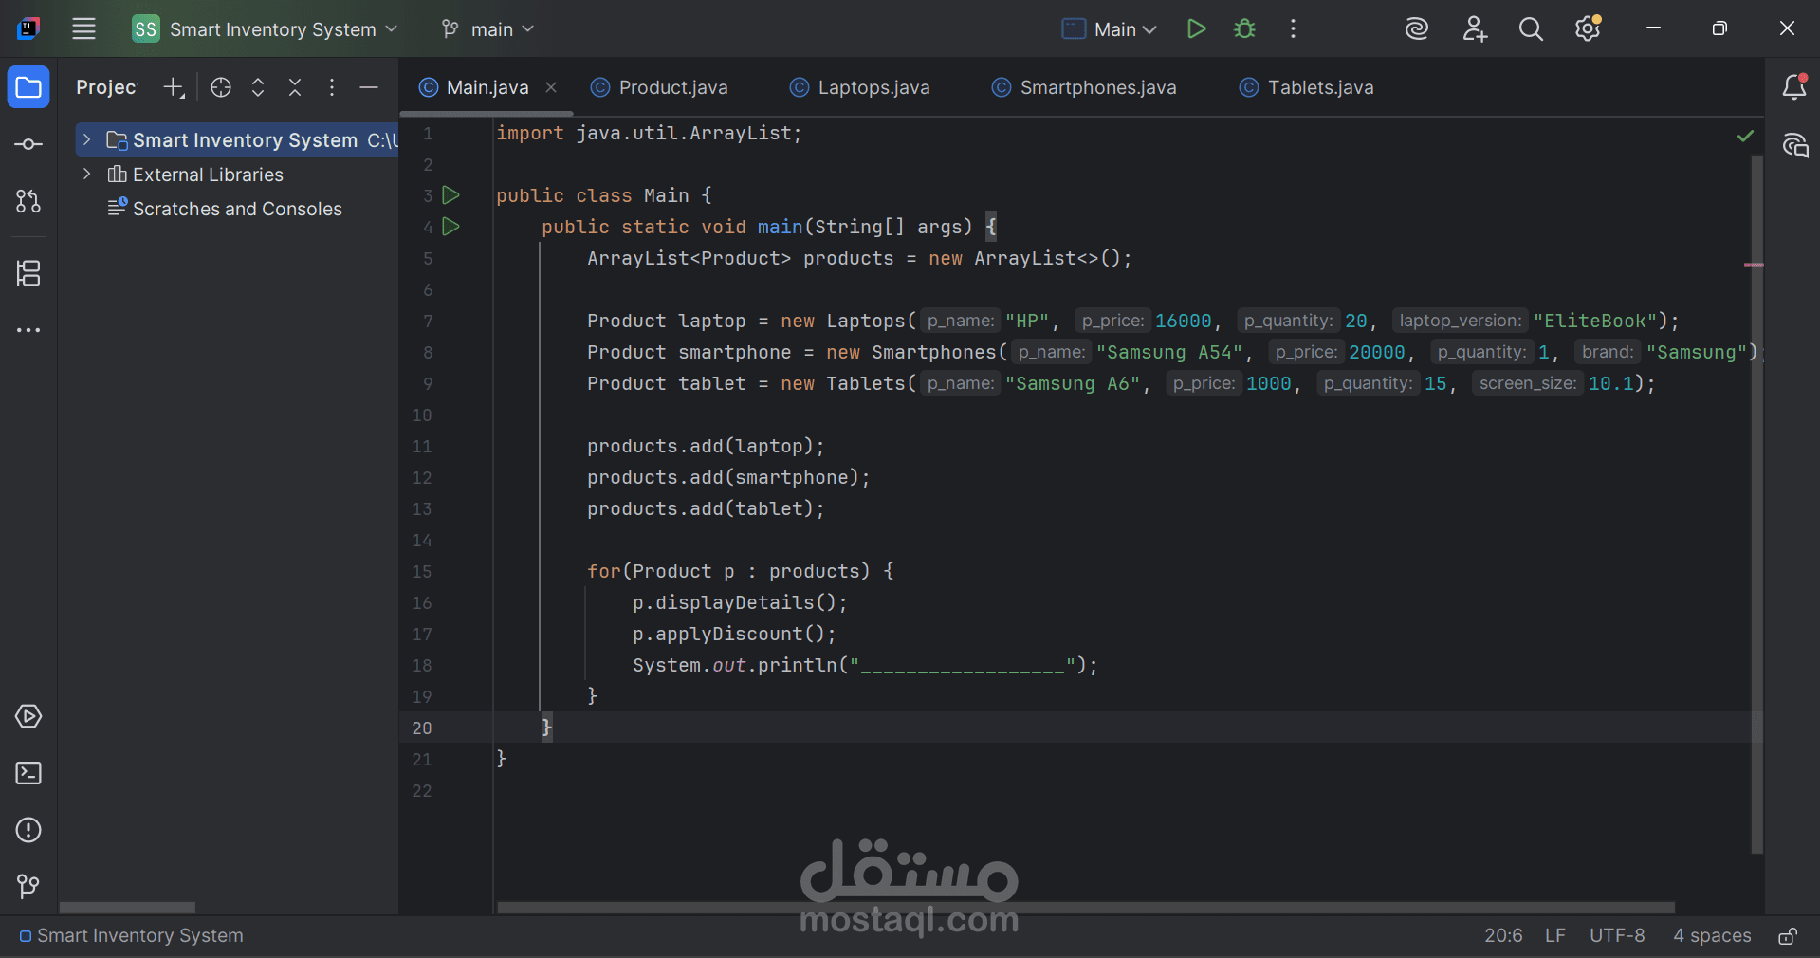The image size is (1820, 958).
Task: Click the screen_size parameter hint
Action: [1528, 383]
